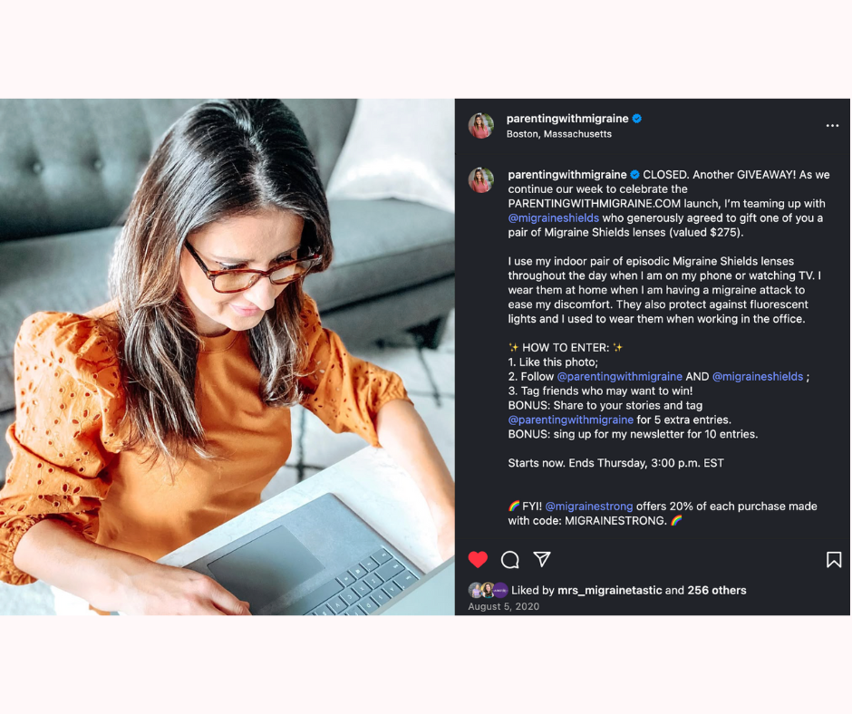Screen dimensions: 852x714
Task: Save post with the bookmark icon
Action: coord(834,559)
